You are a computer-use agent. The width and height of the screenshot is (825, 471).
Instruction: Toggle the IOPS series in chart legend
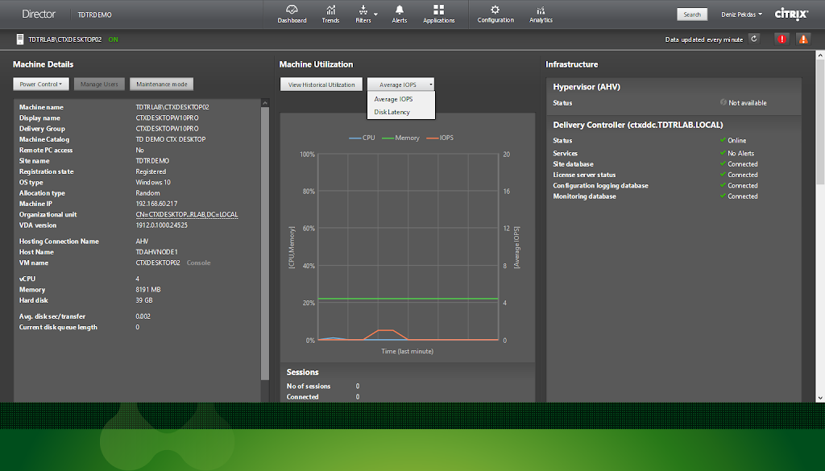(440, 138)
